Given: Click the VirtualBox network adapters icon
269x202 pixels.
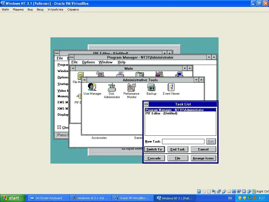Looking at the screenshot, I should [x=219, y=191].
